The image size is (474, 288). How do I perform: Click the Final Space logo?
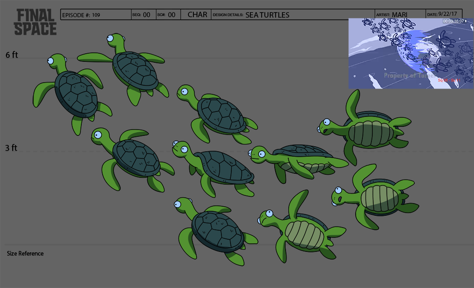(x=35, y=22)
